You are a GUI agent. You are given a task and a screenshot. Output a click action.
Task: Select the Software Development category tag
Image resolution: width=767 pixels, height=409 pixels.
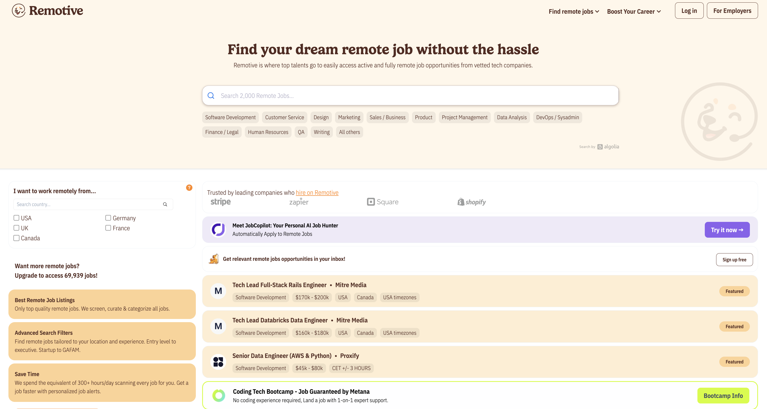230,117
